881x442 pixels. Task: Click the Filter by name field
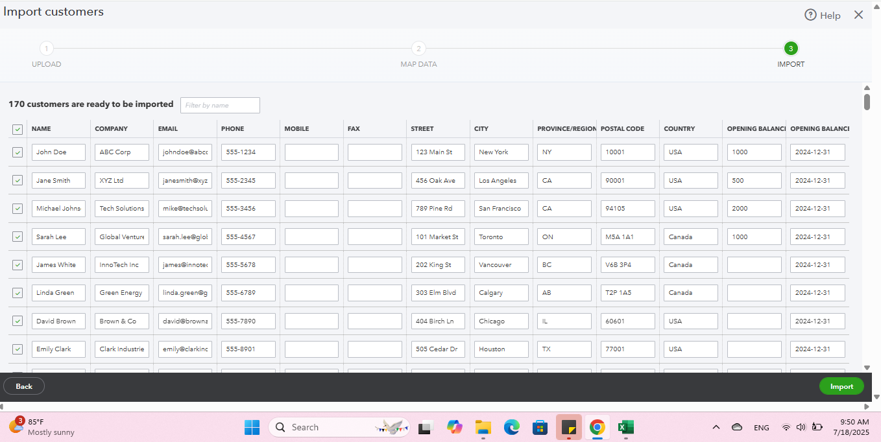pyautogui.click(x=220, y=105)
